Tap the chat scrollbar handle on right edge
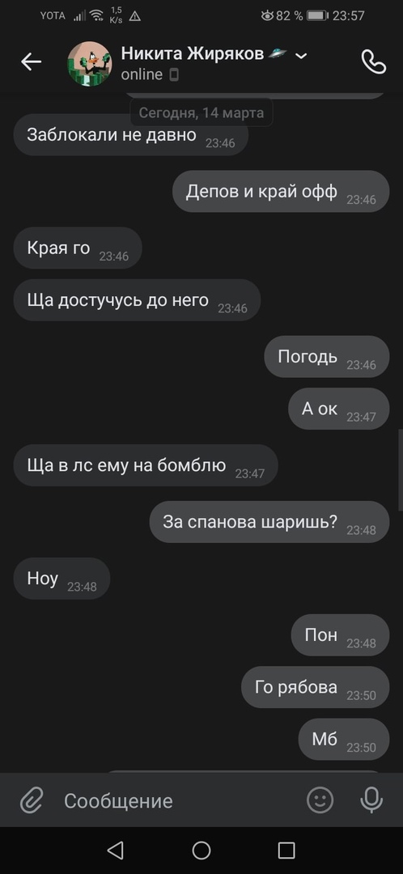This screenshot has height=874, width=403. click(401, 469)
